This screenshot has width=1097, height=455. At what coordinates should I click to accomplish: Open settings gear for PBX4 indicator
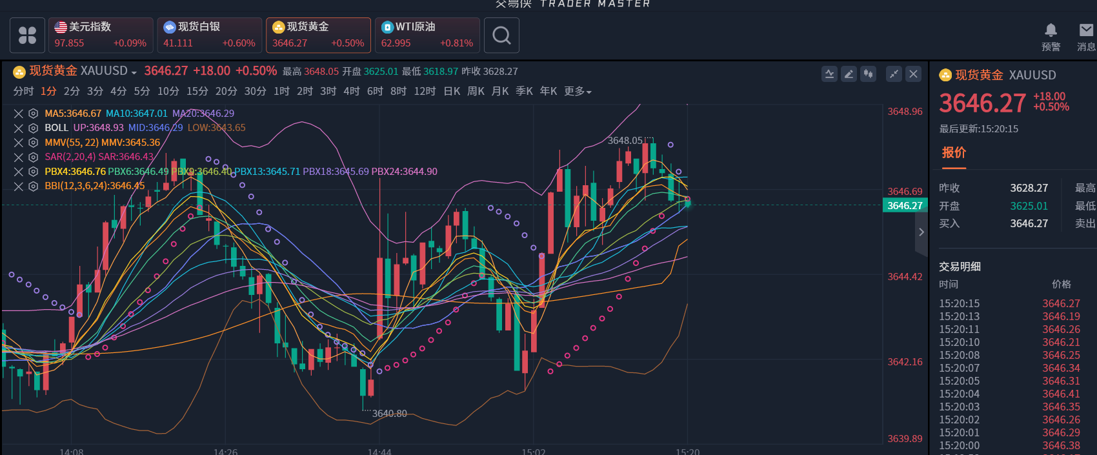click(33, 172)
